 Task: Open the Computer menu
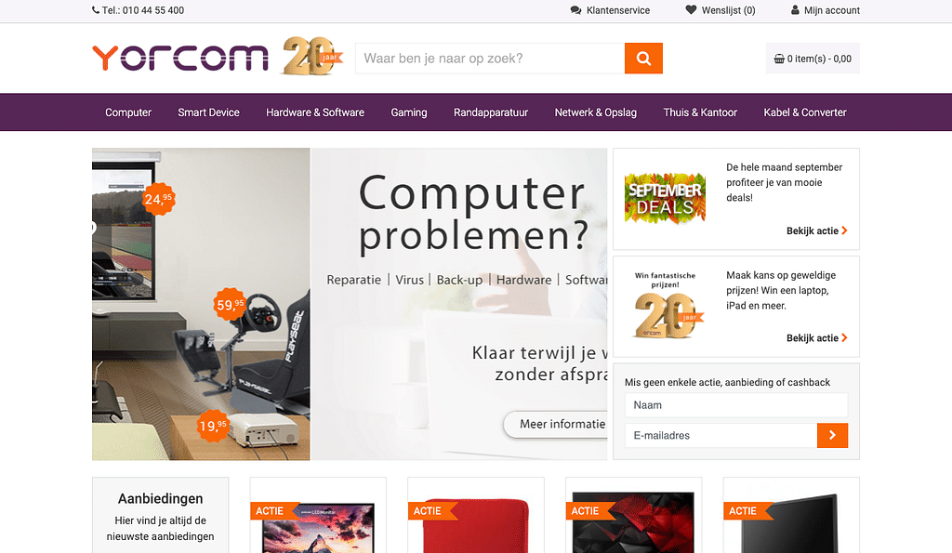tap(128, 112)
